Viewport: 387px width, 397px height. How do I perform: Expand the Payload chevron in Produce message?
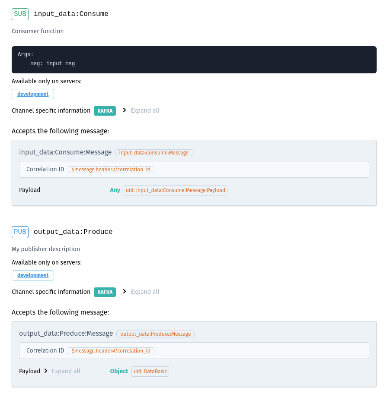click(x=46, y=371)
